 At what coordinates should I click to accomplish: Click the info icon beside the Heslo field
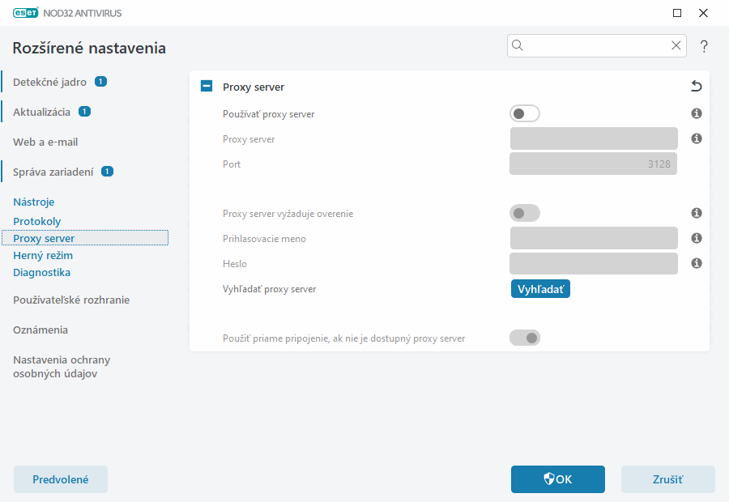coord(696,264)
